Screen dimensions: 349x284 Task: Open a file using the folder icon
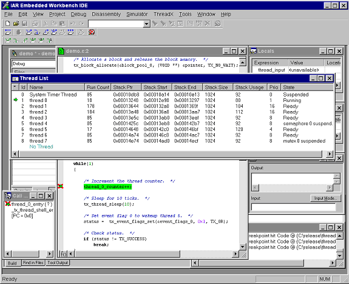tap(16, 24)
